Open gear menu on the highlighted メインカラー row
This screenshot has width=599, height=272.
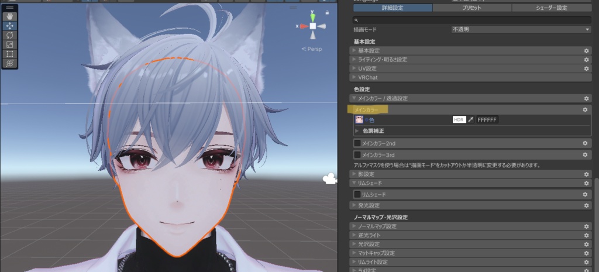tap(585, 110)
